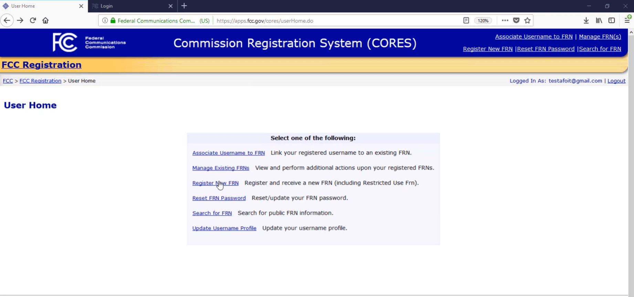Toggle the sidebar icon
This screenshot has height=297, width=634.
612,21
